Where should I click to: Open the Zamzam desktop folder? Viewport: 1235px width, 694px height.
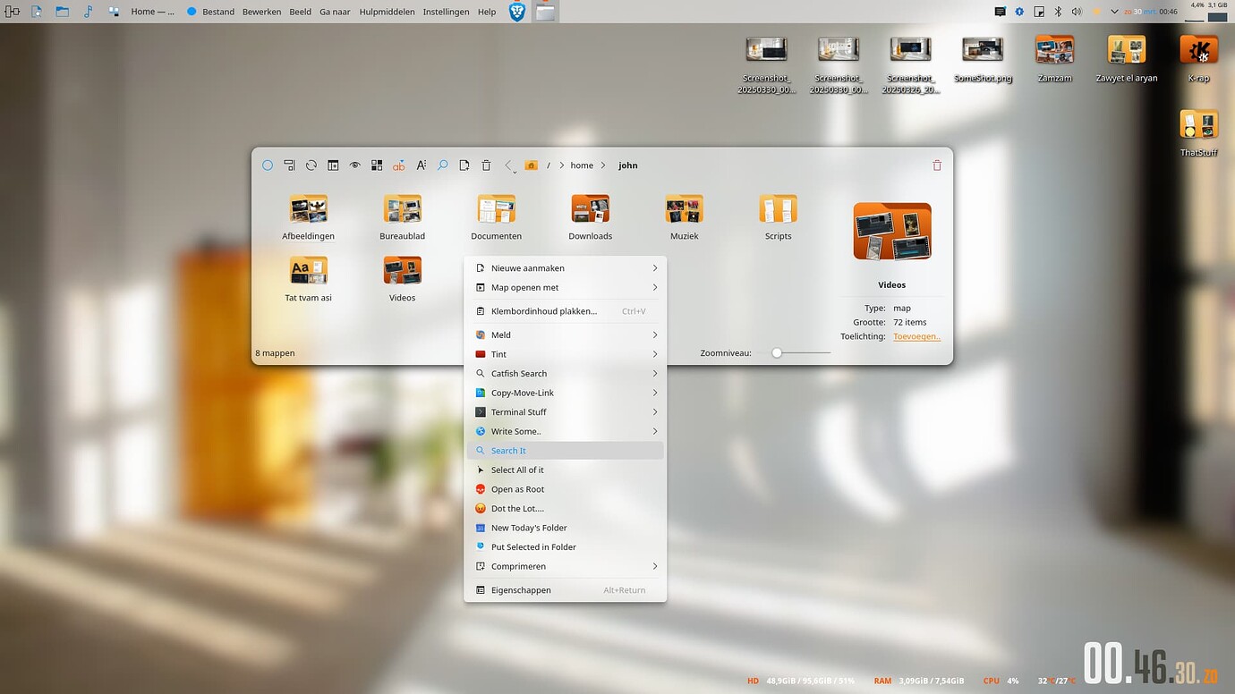pos(1054,60)
